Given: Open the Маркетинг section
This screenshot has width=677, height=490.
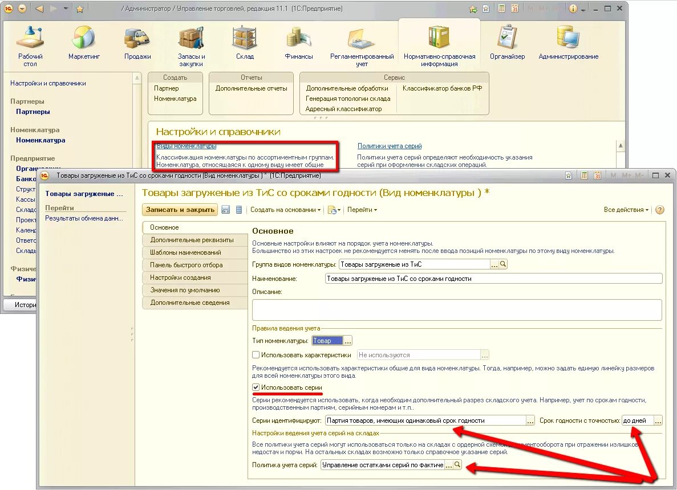Looking at the screenshot, I should 84,42.
